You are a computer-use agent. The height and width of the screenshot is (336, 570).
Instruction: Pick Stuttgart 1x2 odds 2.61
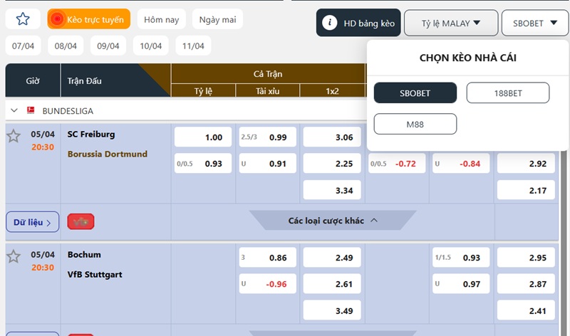[332, 284]
